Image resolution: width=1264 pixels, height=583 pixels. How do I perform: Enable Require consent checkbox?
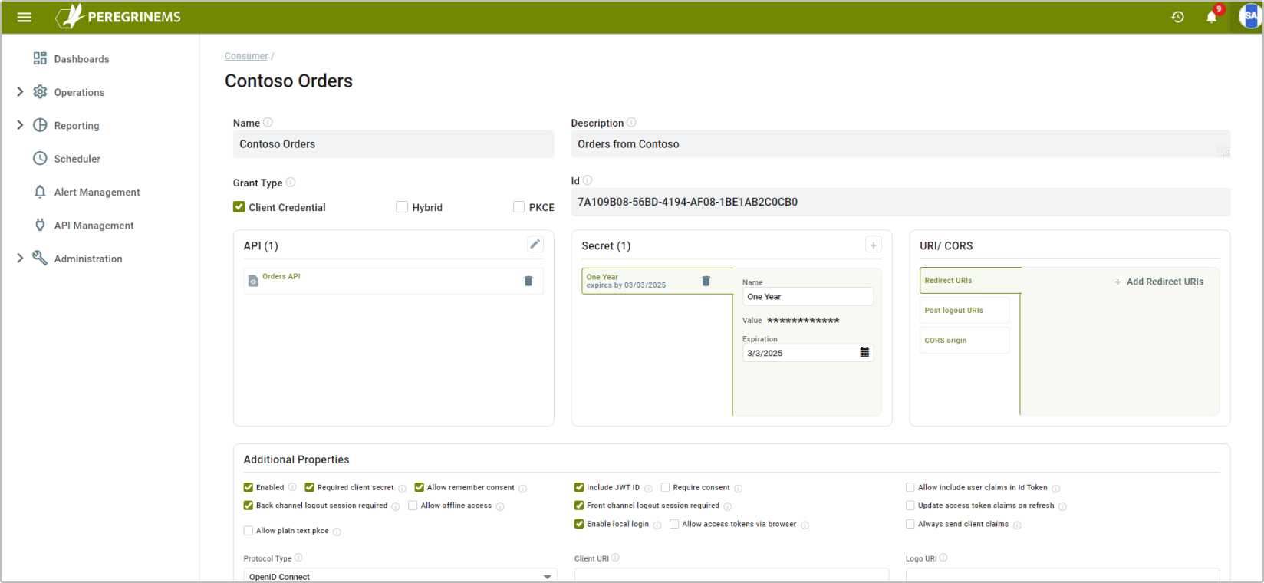(x=666, y=487)
